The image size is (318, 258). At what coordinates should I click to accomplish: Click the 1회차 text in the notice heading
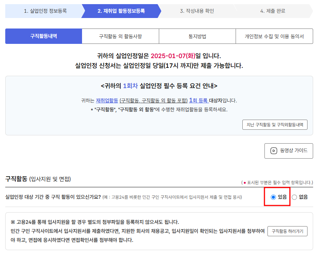[x=130, y=86]
